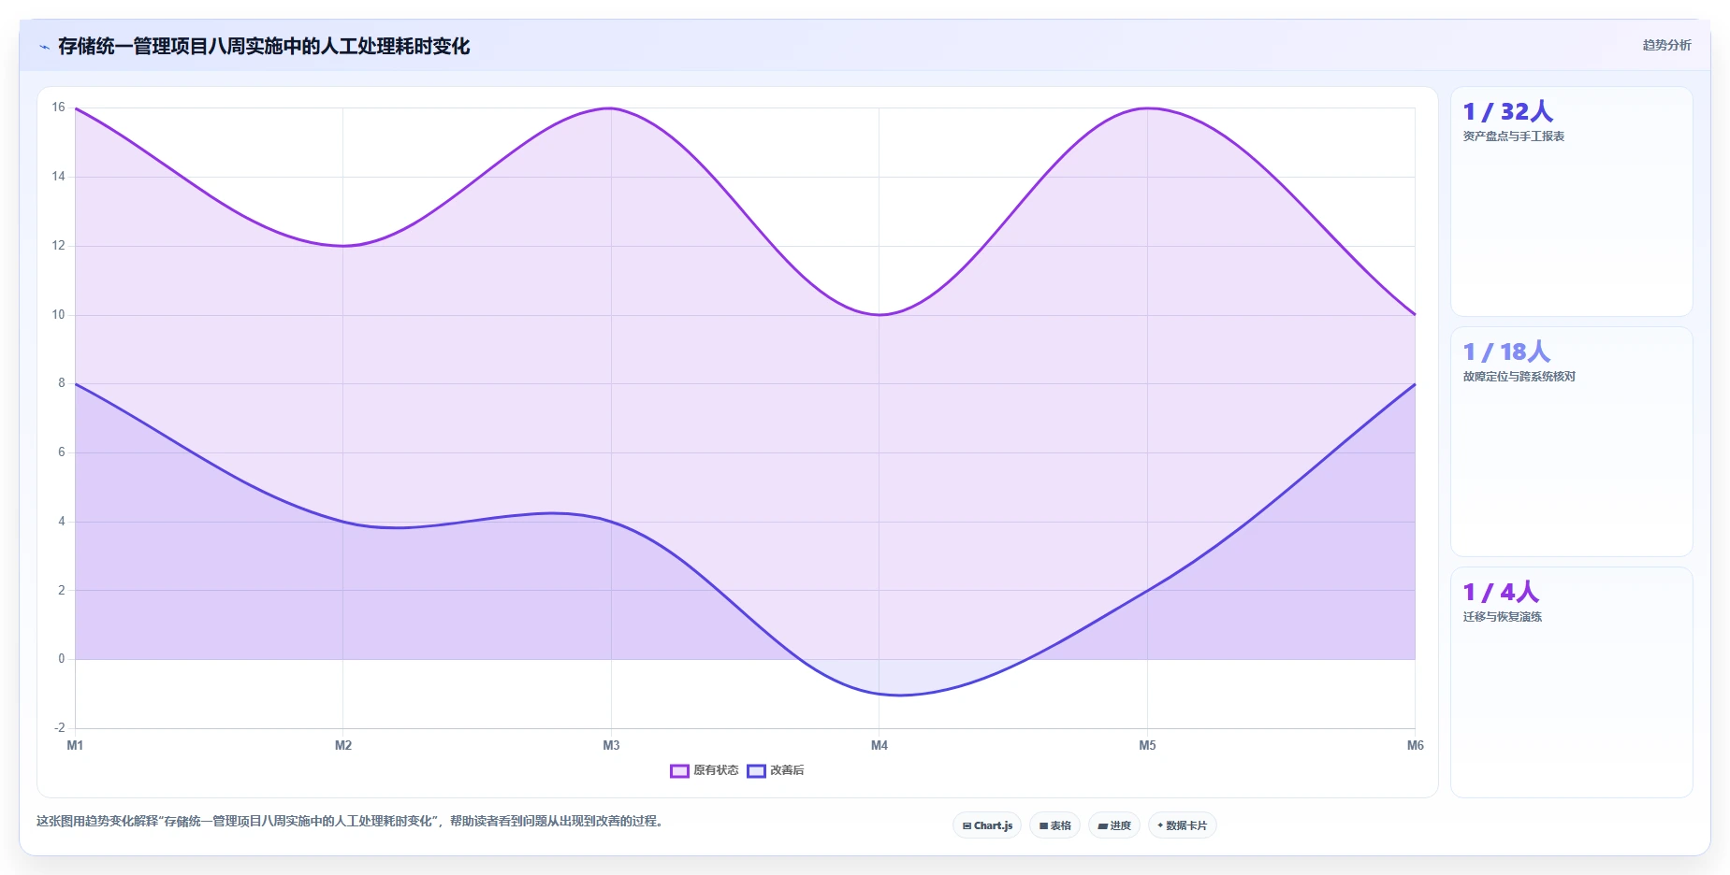Image resolution: width=1730 pixels, height=875 pixels.
Task: Click the 改善后 legend color box
Action: (756, 771)
